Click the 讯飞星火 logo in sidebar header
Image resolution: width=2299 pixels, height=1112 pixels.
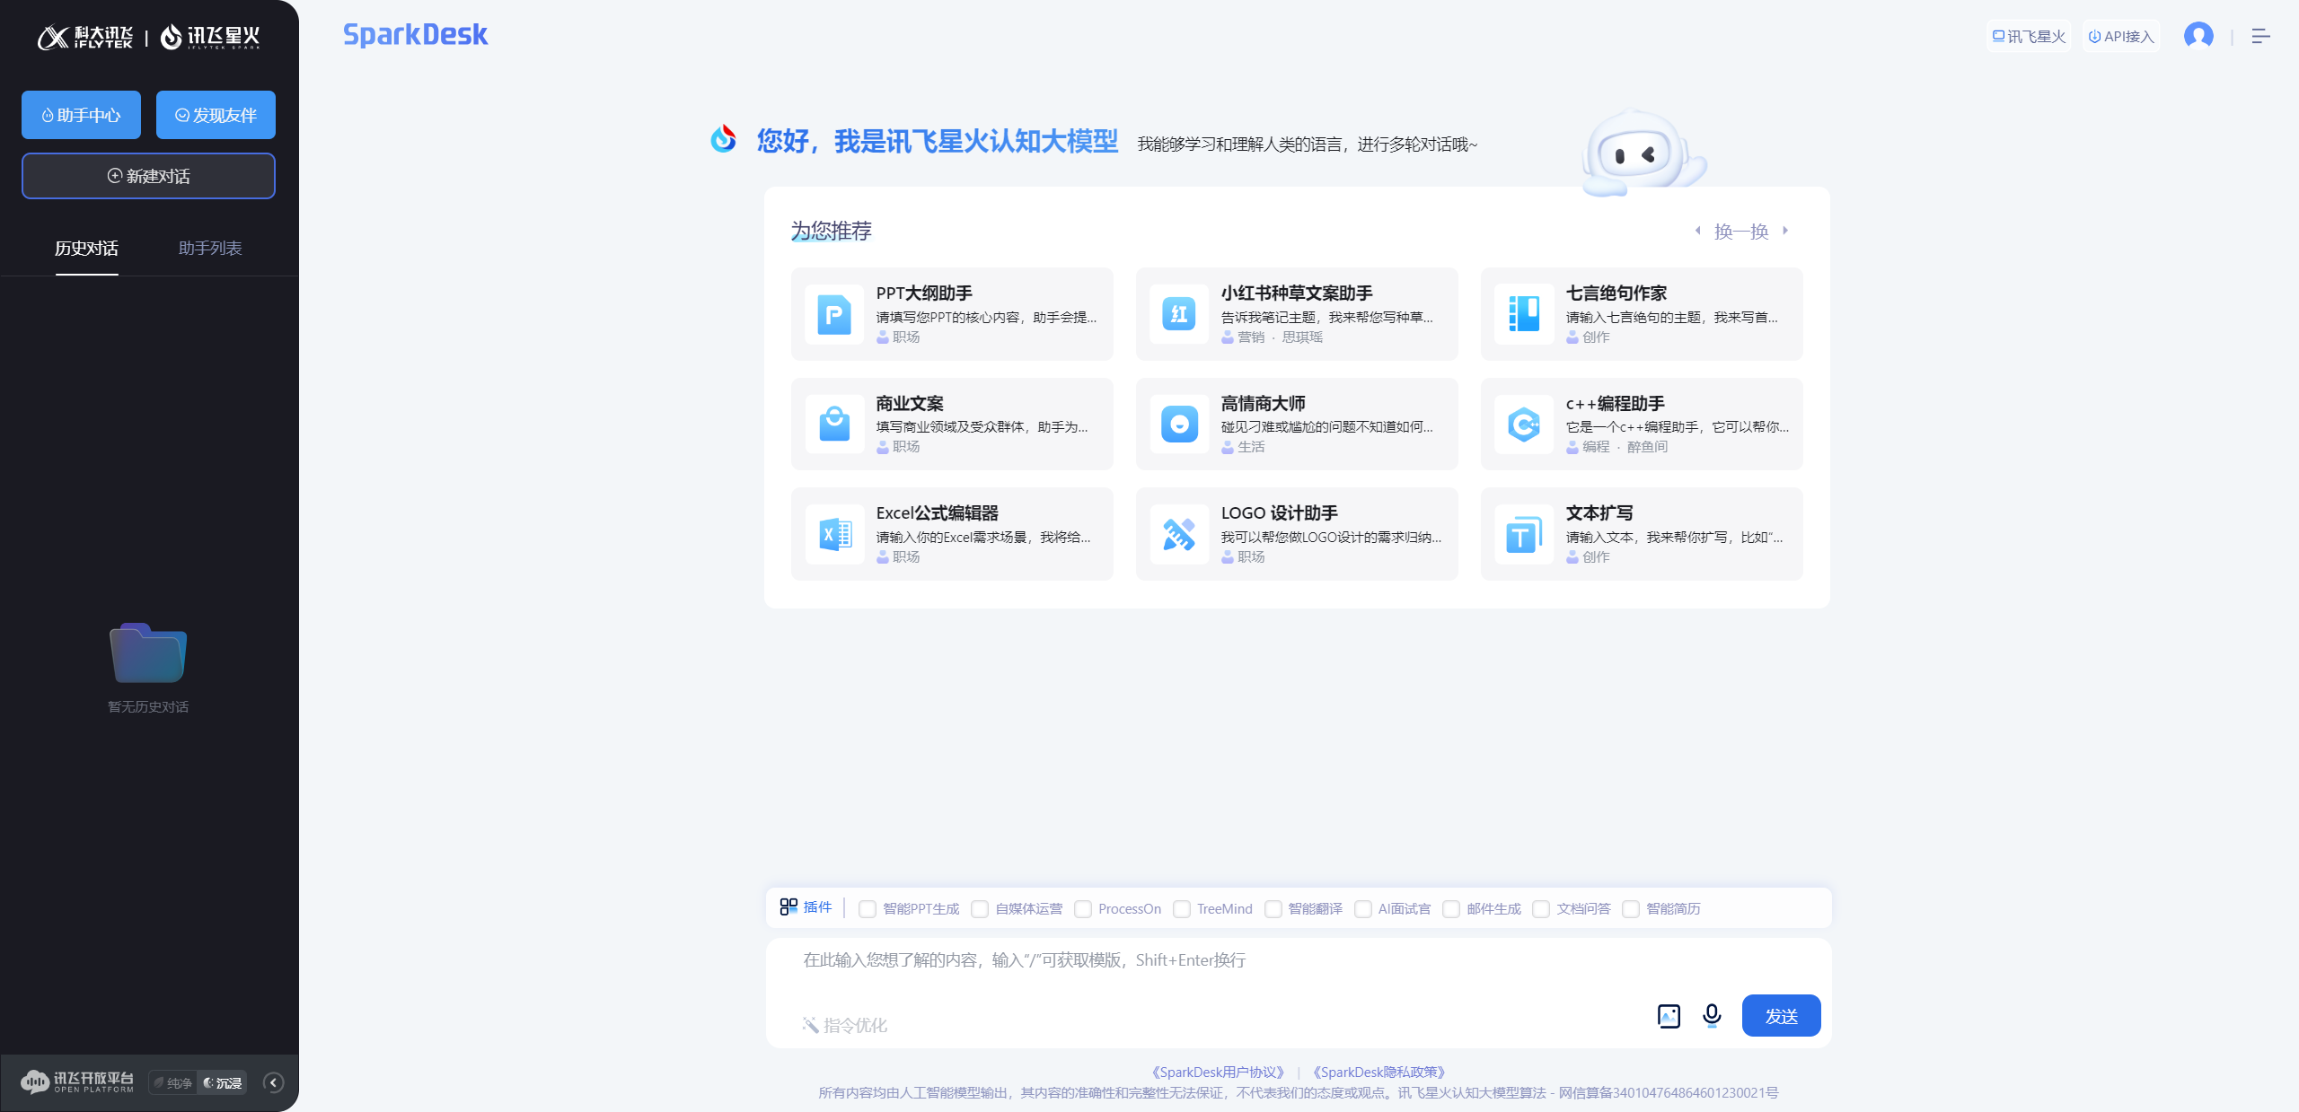click(211, 37)
